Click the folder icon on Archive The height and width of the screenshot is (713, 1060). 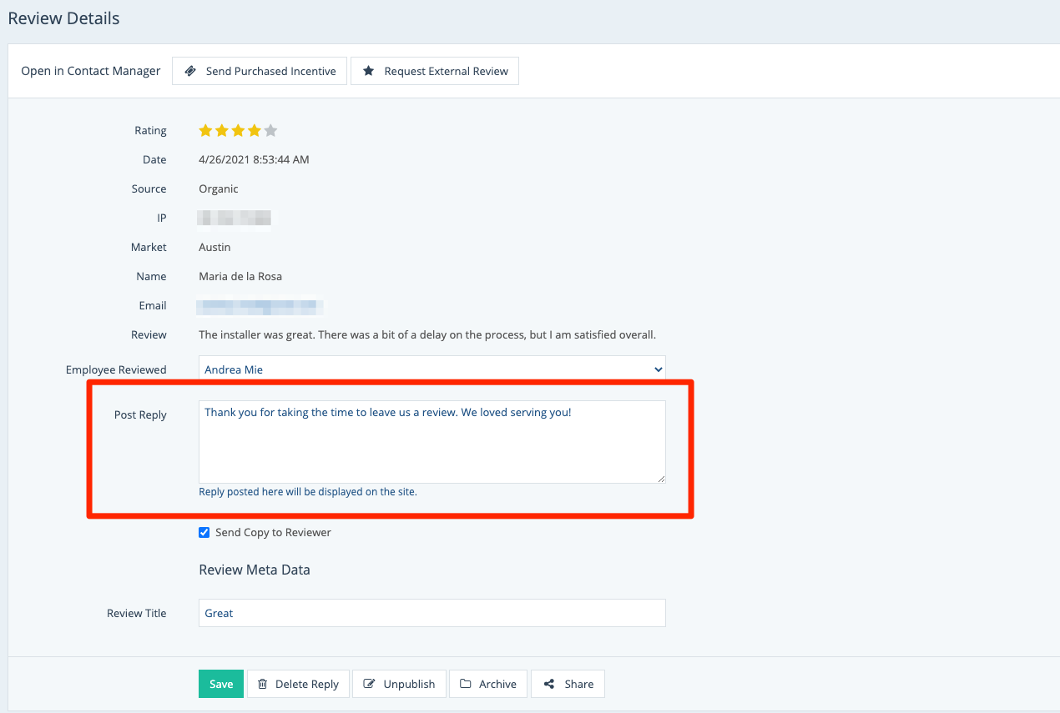pyautogui.click(x=466, y=684)
